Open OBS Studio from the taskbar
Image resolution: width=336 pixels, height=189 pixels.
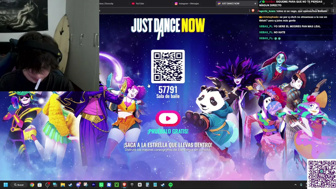47,185
